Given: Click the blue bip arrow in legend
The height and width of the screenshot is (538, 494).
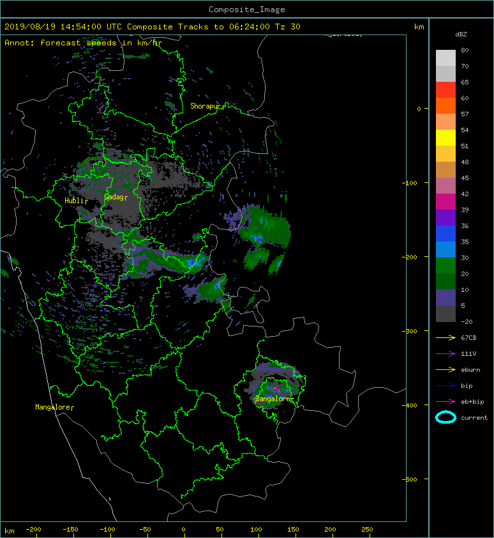Looking at the screenshot, I should (x=445, y=386).
